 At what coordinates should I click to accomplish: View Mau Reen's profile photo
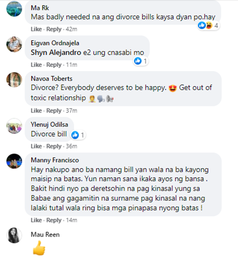click(x=14, y=235)
